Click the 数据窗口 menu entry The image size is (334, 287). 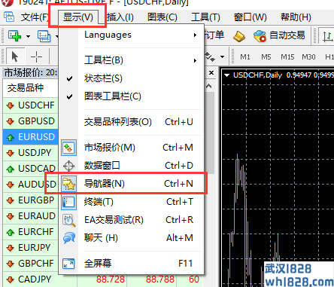click(132, 166)
